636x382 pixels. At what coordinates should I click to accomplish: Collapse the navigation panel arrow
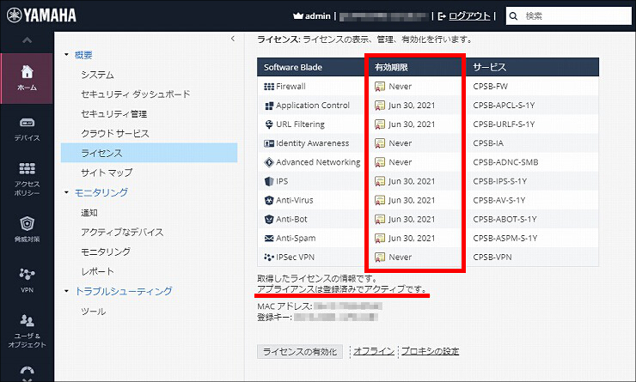(x=233, y=39)
